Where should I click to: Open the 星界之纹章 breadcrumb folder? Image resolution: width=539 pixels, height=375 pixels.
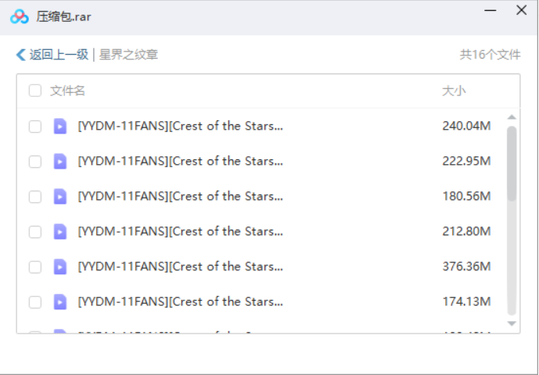(x=128, y=55)
